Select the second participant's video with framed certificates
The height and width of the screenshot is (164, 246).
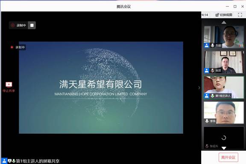click(x=224, y=62)
